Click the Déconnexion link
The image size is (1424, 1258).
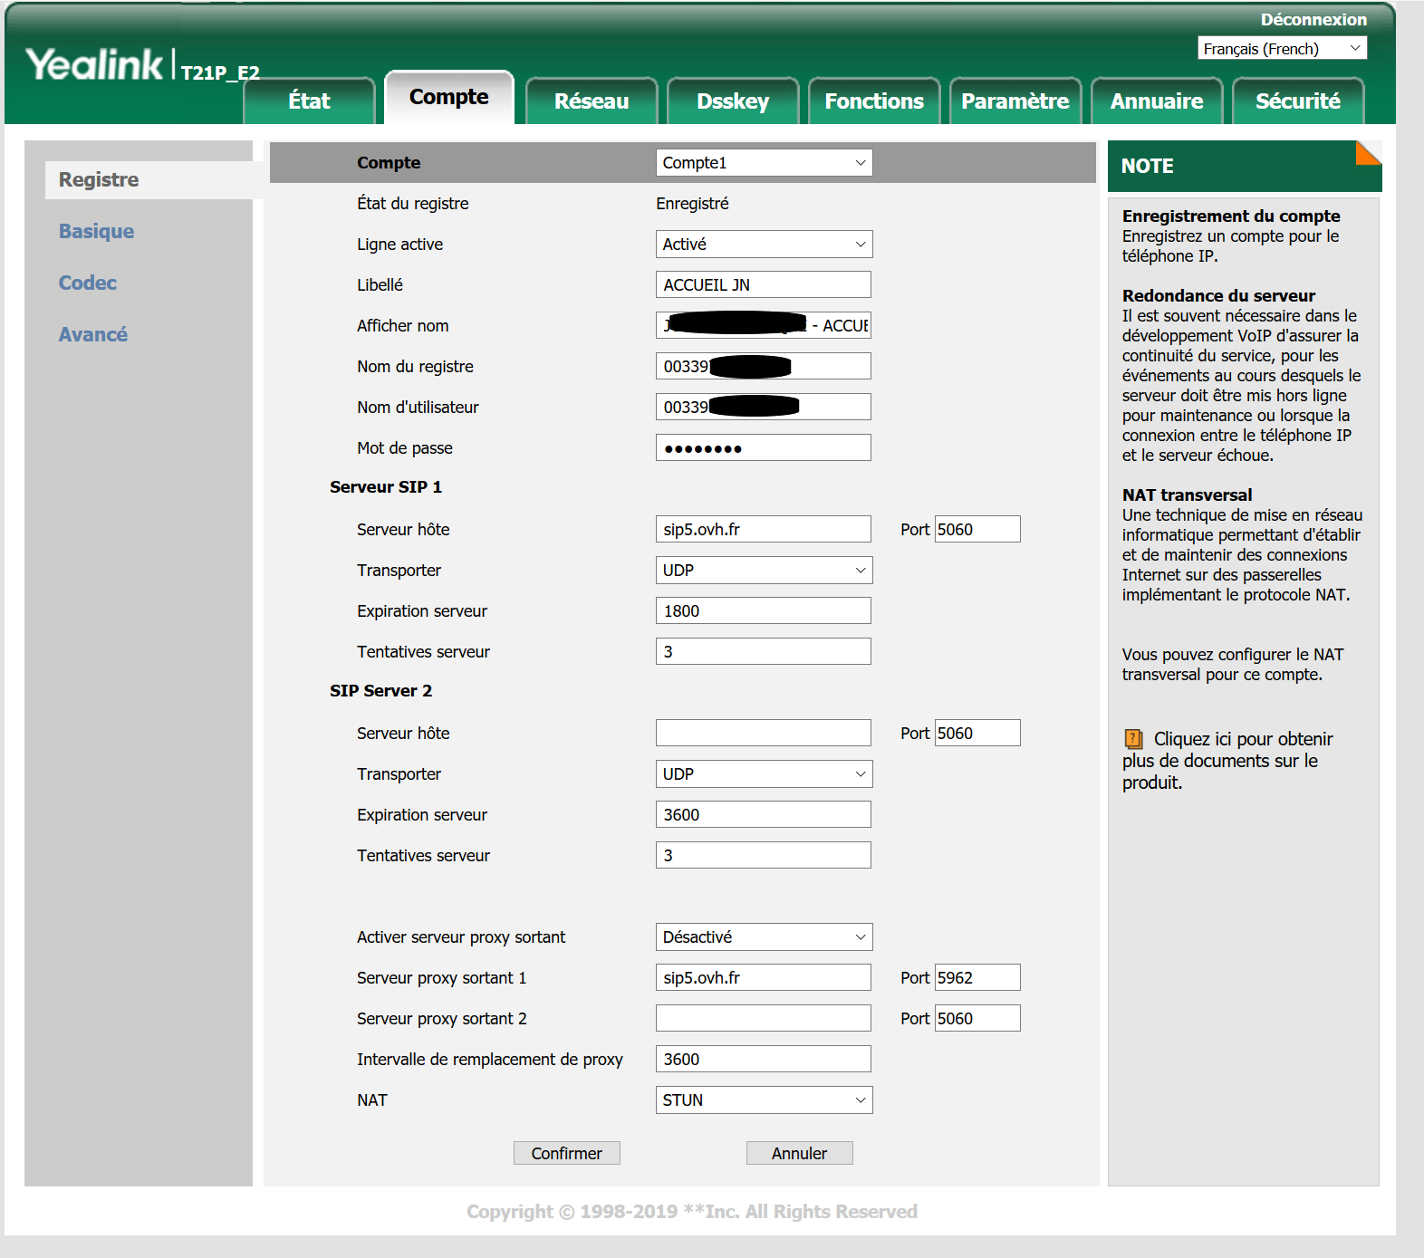(x=1313, y=20)
